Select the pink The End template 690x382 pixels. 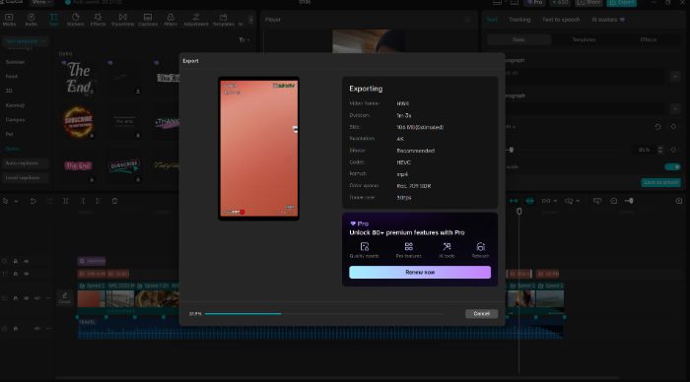click(78, 165)
